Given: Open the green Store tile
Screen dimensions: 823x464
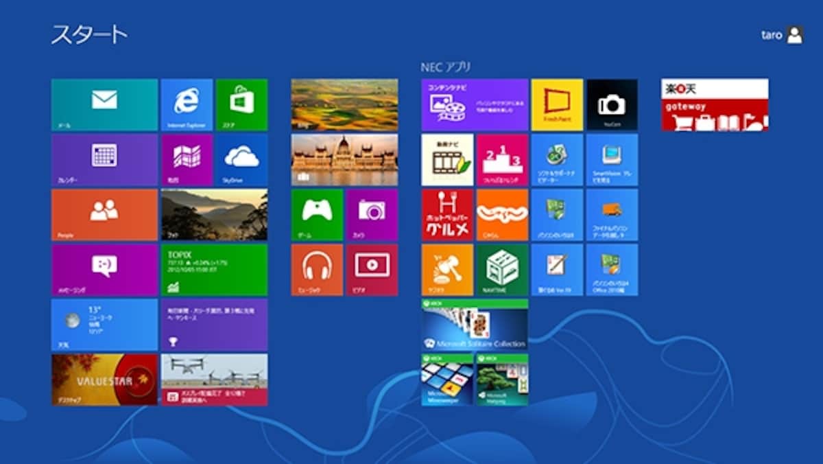Looking at the screenshot, I should 241,104.
